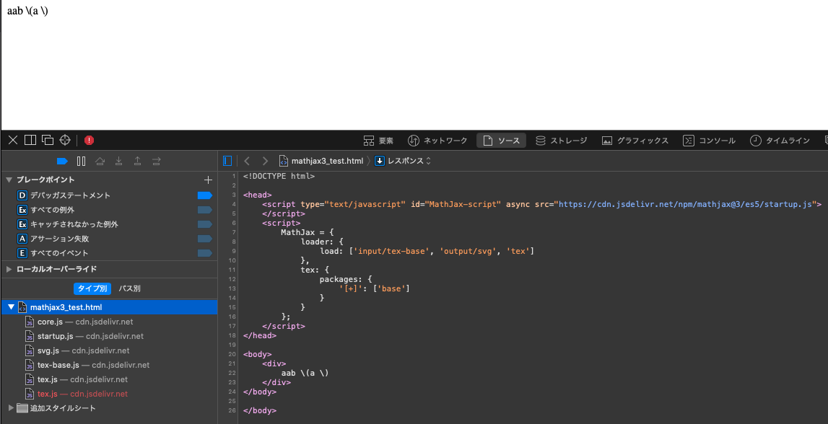
Task: Click line number 22 in the gutter
Action: [232, 373]
